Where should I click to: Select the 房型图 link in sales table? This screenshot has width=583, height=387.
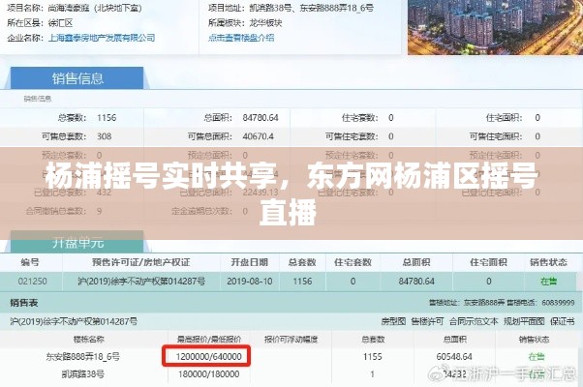(394, 319)
